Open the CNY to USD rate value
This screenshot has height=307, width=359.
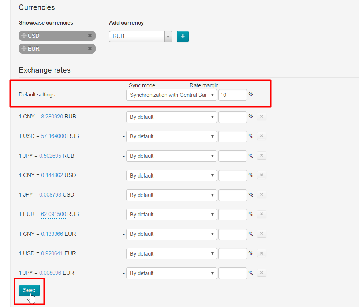[52, 175]
